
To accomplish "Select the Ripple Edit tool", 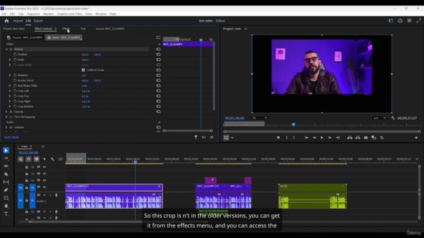I will pos(6,166).
